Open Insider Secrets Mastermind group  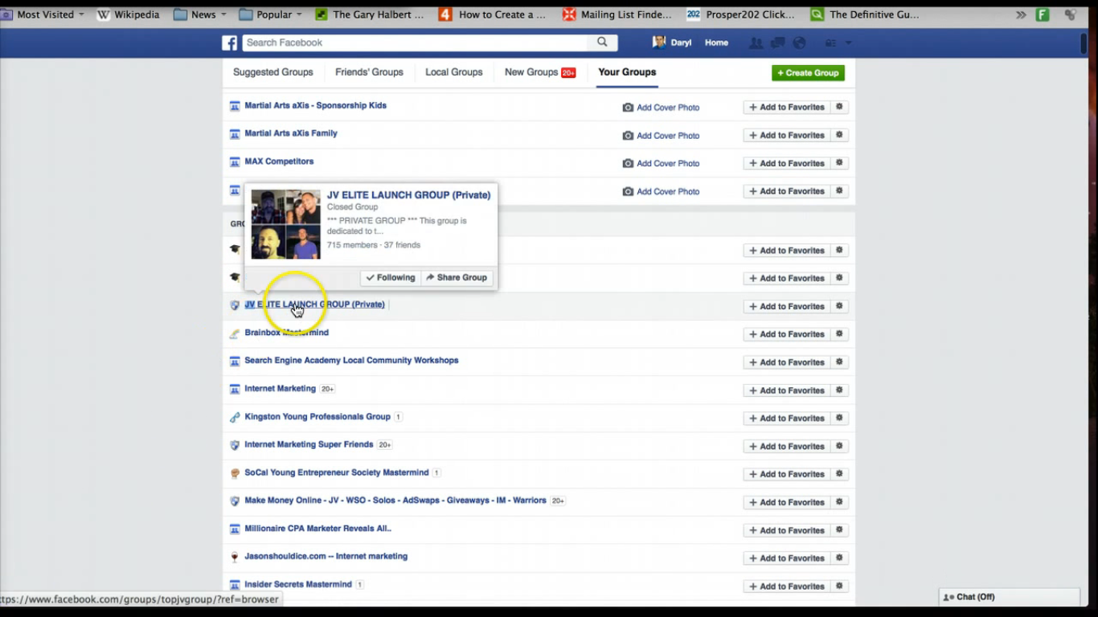pos(298,585)
